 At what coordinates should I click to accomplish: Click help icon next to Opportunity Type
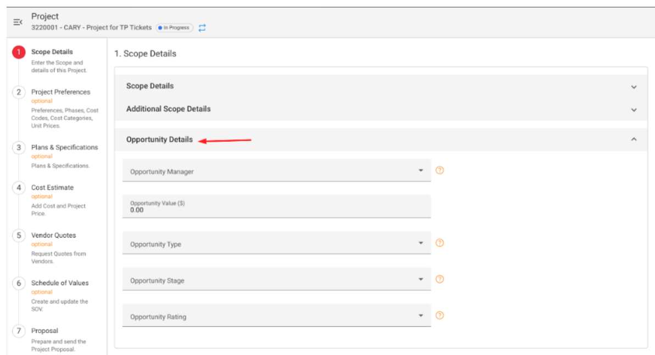440,243
